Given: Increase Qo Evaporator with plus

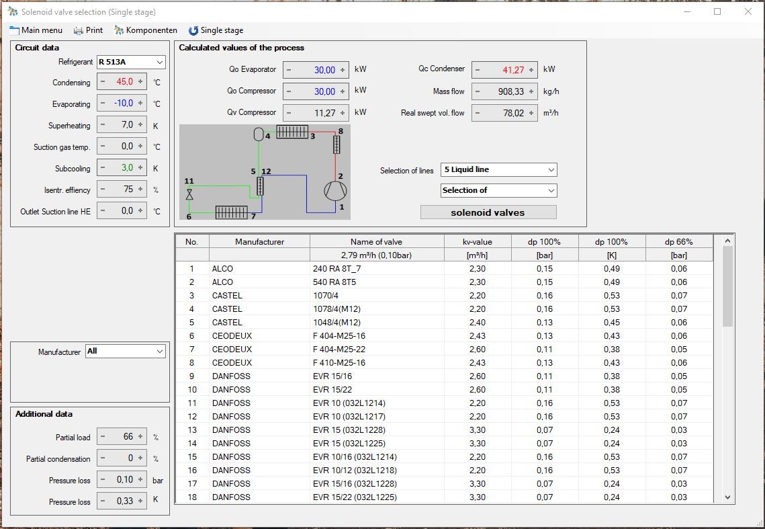Looking at the screenshot, I should [343, 70].
